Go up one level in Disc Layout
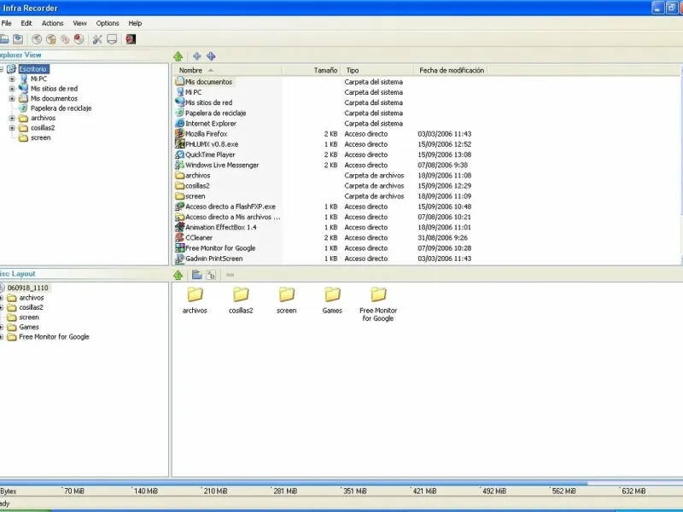The width and height of the screenshot is (683, 512). [x=178, y=275]
